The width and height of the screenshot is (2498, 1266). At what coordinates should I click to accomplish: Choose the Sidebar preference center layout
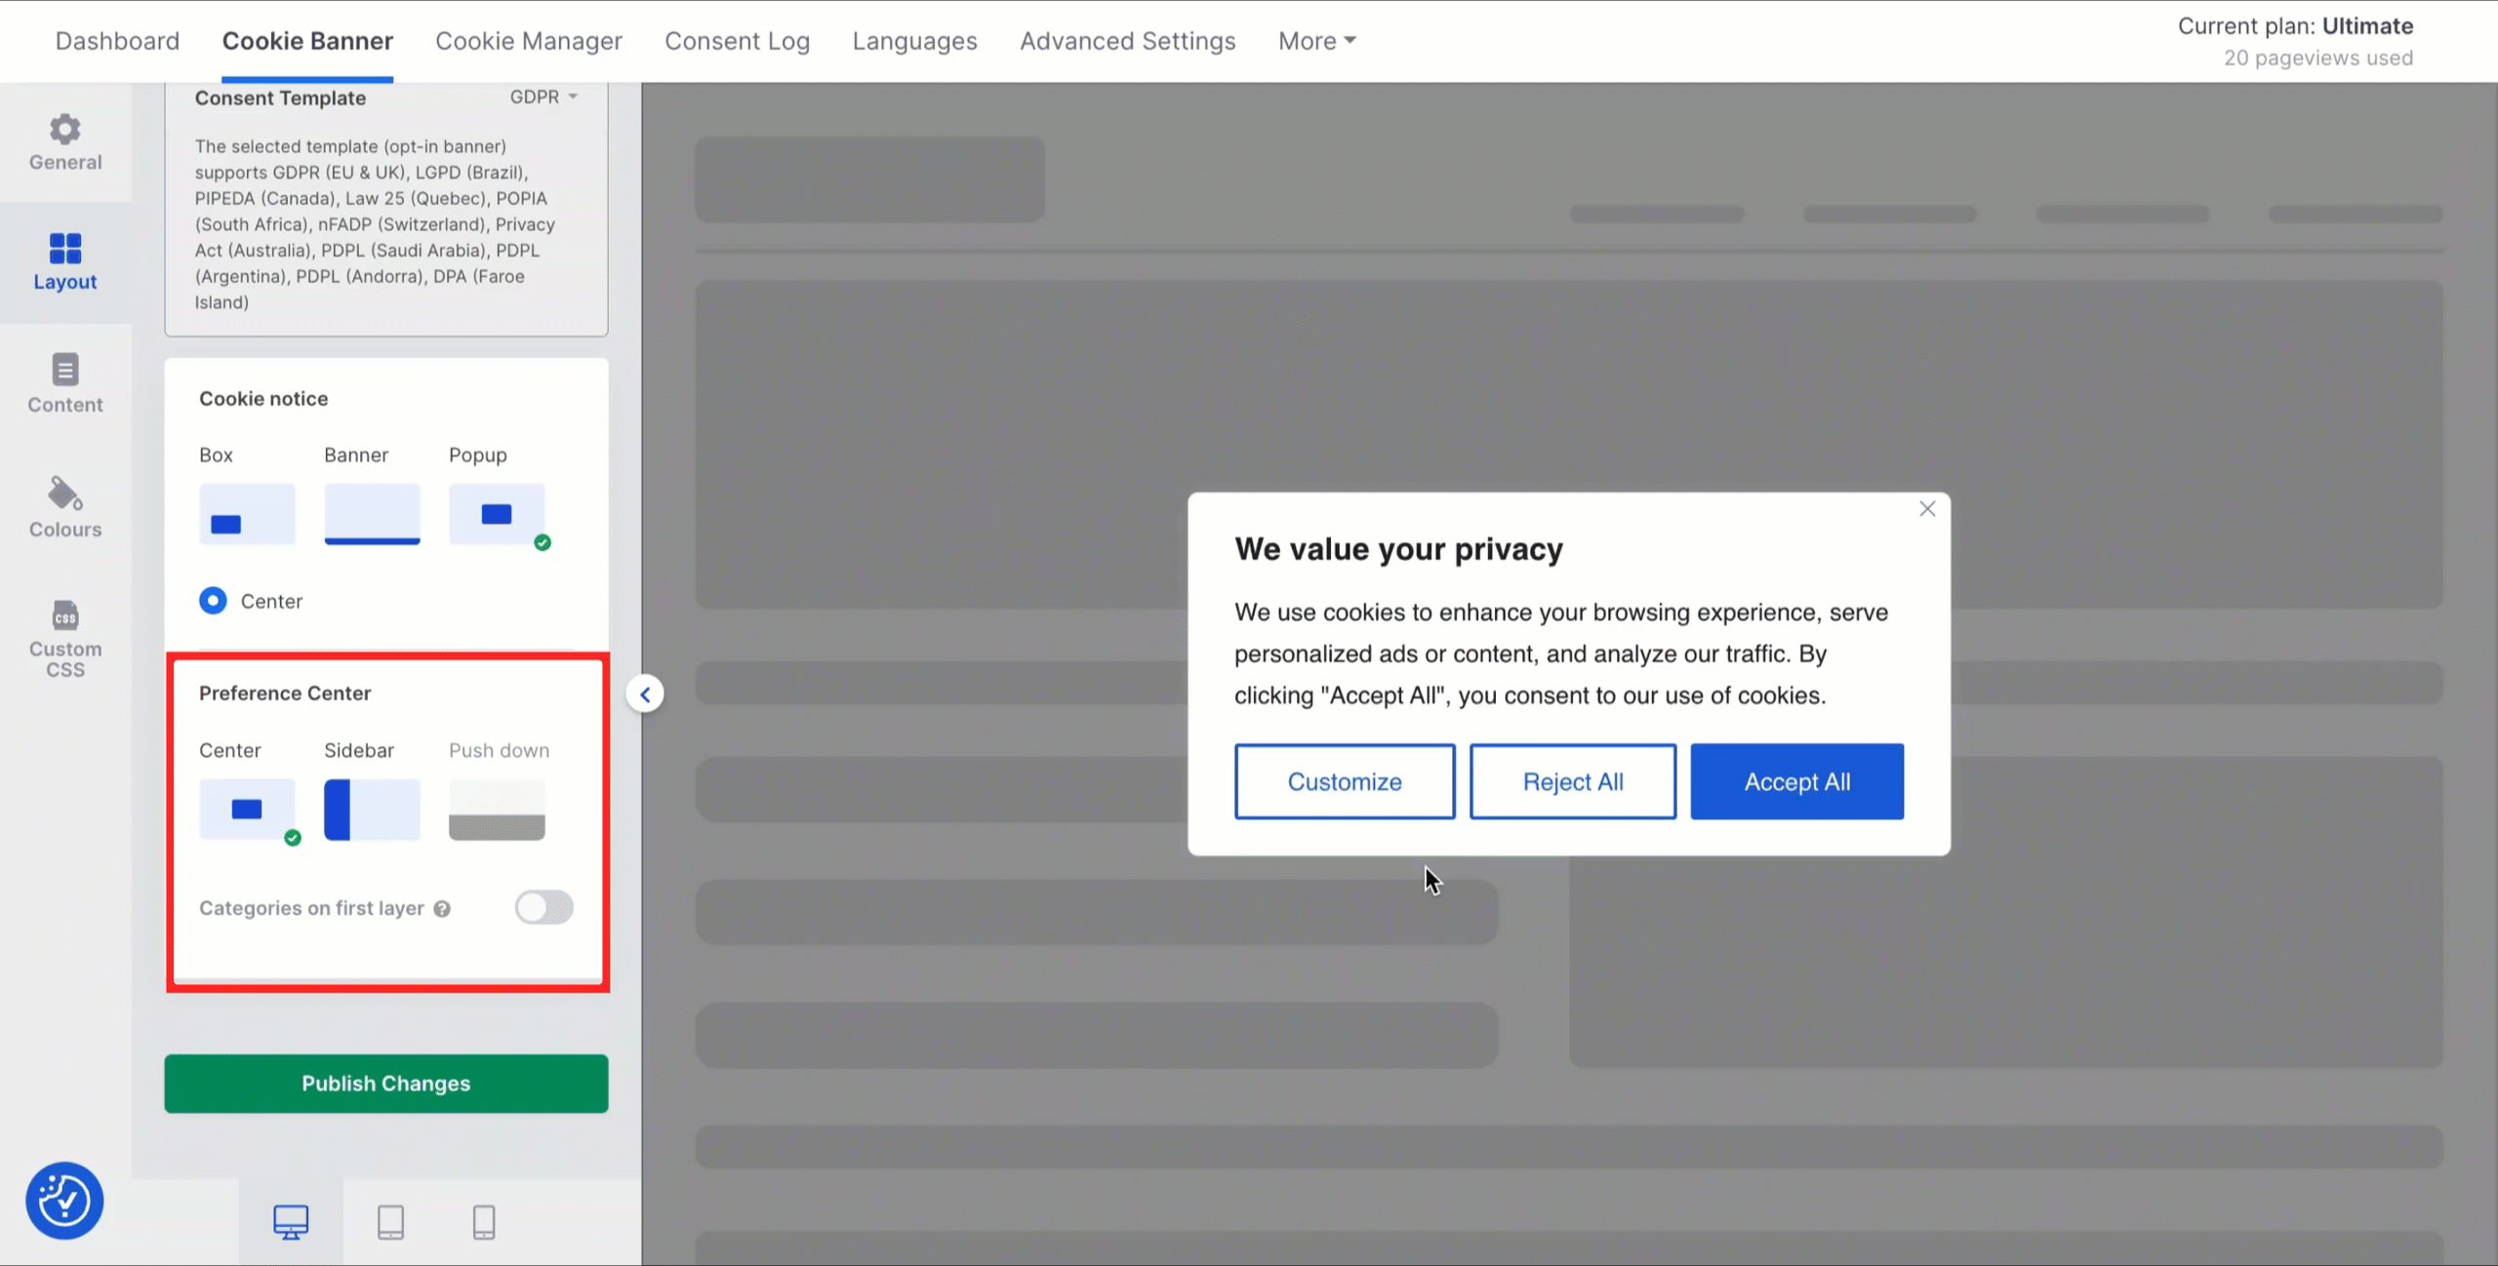coord(372,809)
